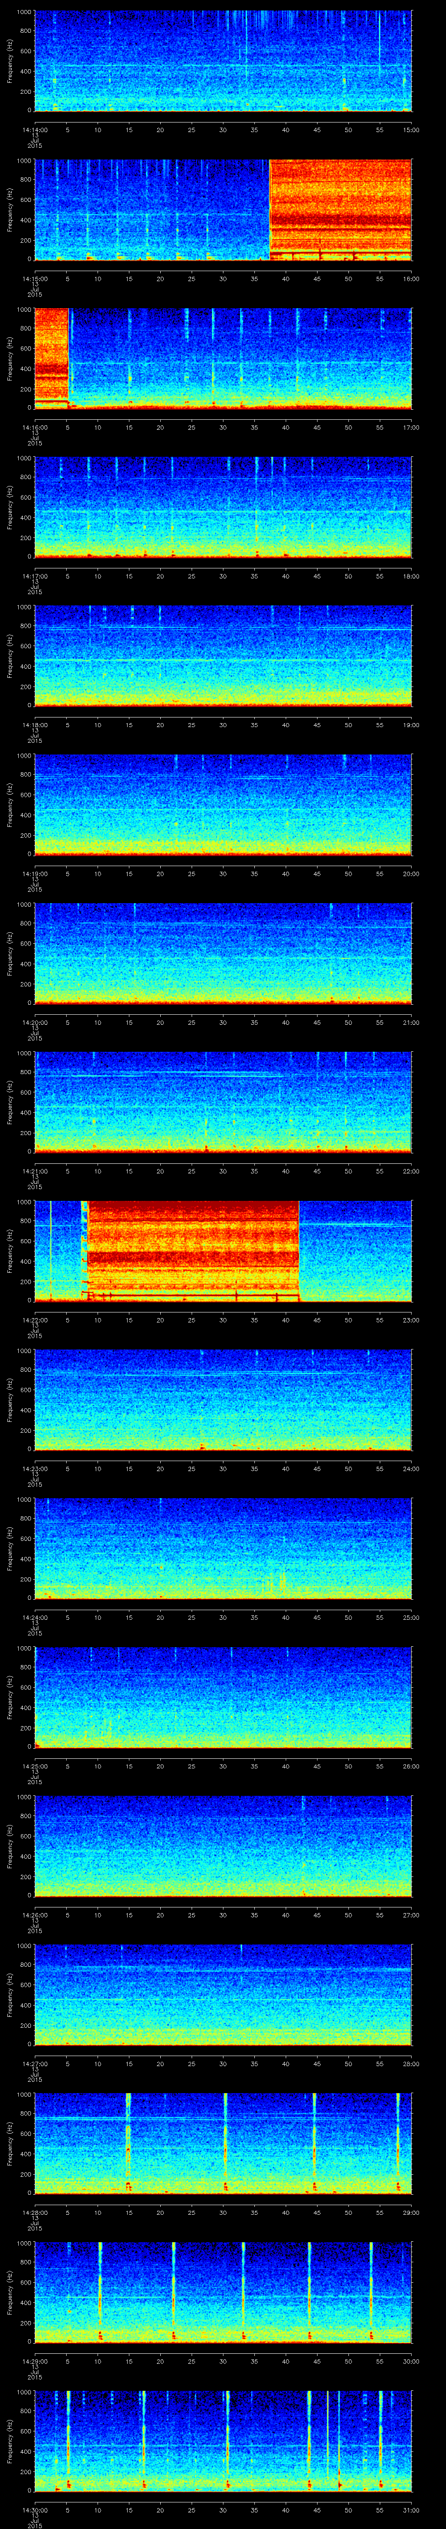Click the 28:00 end time label
Viewport: 446px width, 2529px height.
412,2063
